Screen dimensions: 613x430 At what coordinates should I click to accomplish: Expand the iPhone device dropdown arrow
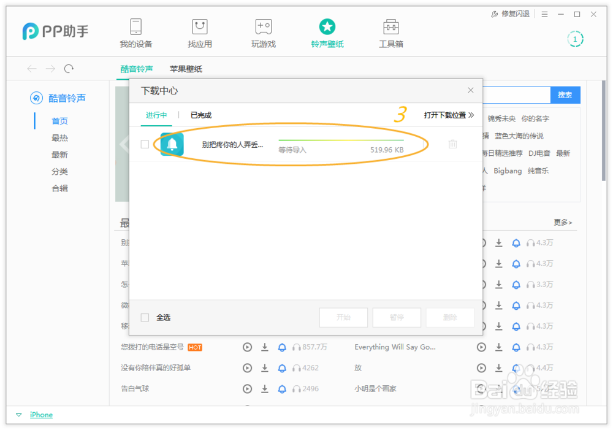click(19, 415)
